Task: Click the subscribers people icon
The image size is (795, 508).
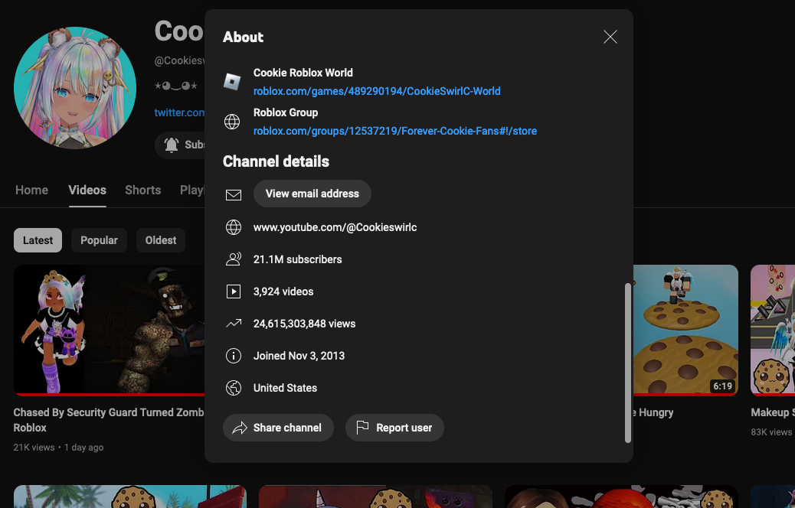Action: point(234,259)
